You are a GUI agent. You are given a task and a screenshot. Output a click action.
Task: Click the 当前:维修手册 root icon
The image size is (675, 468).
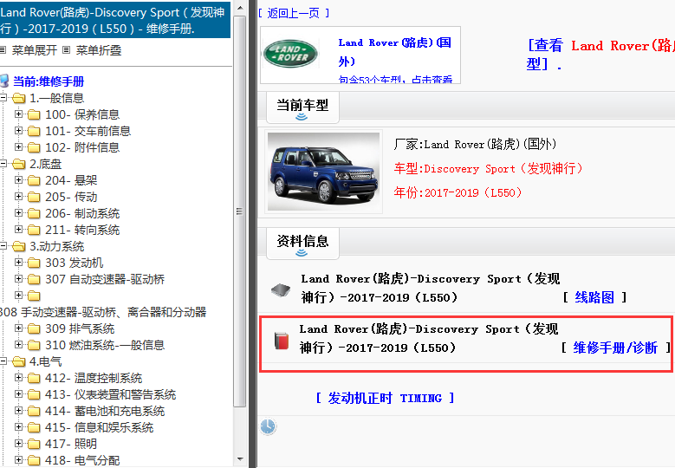[4, 81]
